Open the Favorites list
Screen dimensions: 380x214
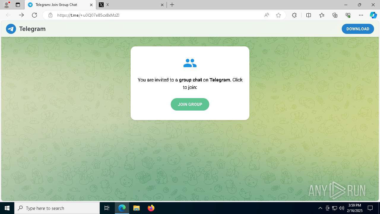point(322,15)
